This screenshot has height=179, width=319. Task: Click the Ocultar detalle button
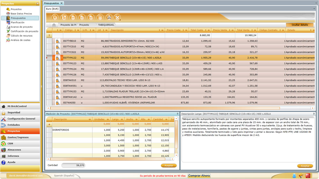pyautogui.click(x=300, y=25)
